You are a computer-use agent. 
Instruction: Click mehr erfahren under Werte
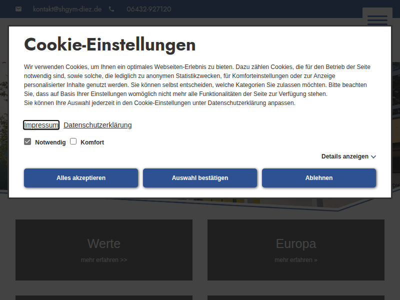104,260
